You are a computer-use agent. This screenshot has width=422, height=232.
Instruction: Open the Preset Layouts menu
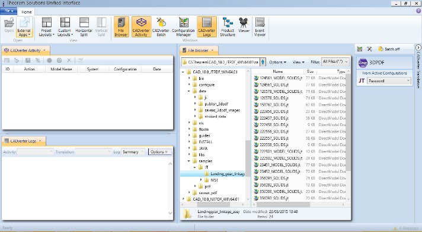46,27
